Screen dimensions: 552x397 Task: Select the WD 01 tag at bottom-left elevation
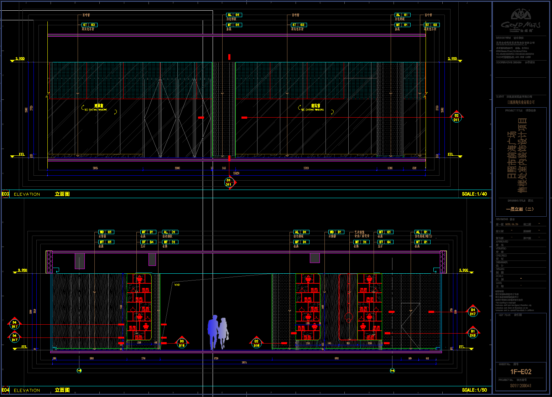pos(106,232)
